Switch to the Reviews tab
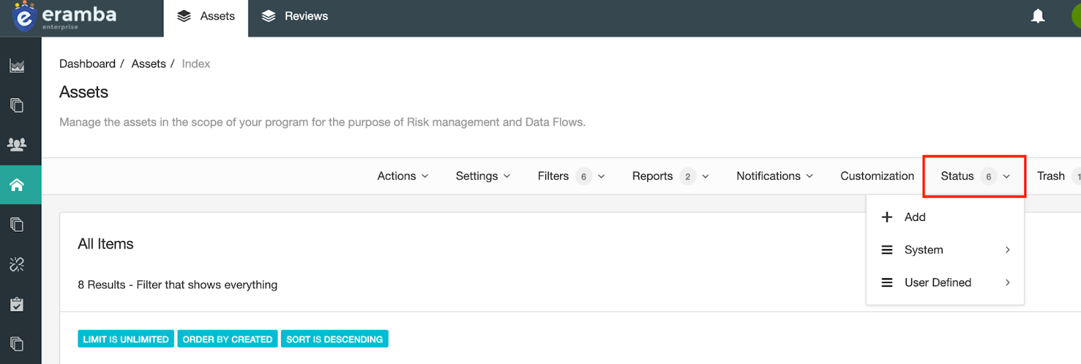The image size is (1081, 364). pos(295,16)
